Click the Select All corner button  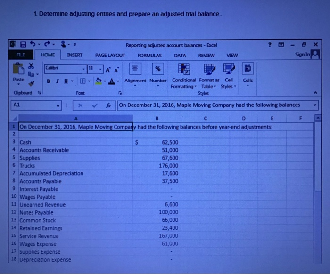point(15,119)
